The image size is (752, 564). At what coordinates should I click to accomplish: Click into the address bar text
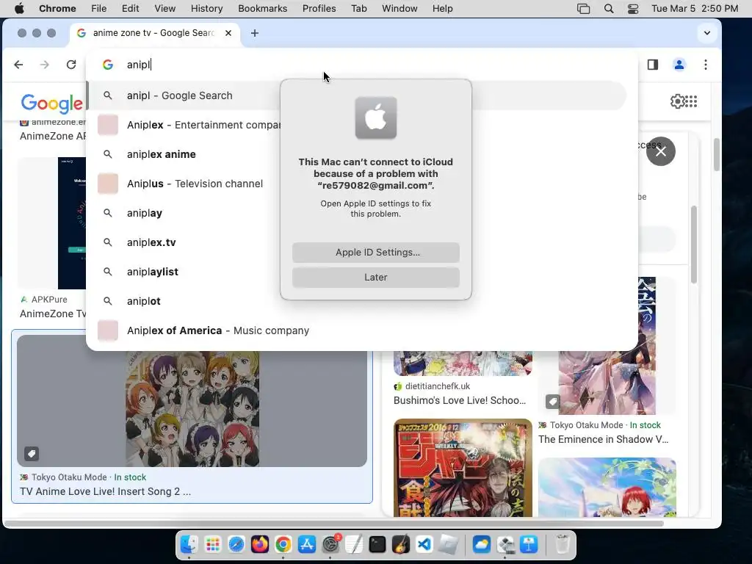point(138,65)
